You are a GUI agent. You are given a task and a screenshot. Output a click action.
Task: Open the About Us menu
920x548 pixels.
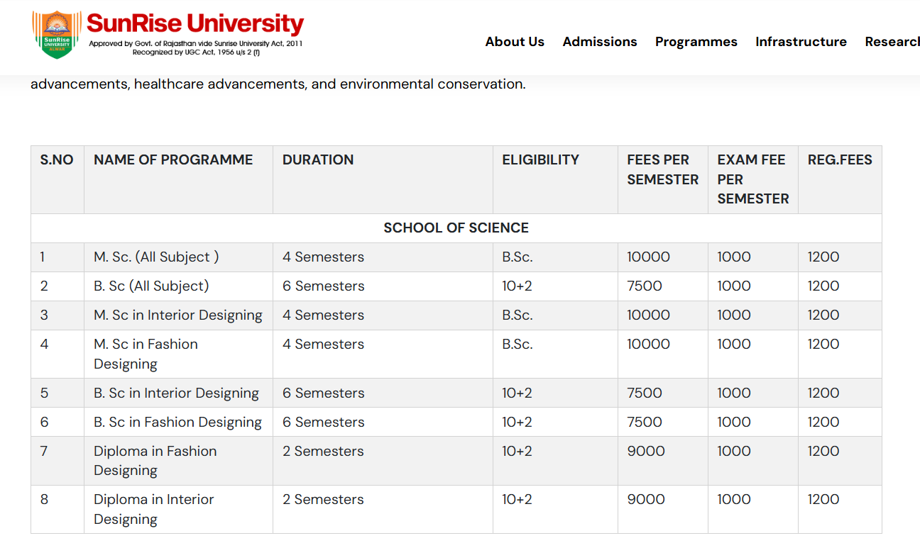pos(515,42)
